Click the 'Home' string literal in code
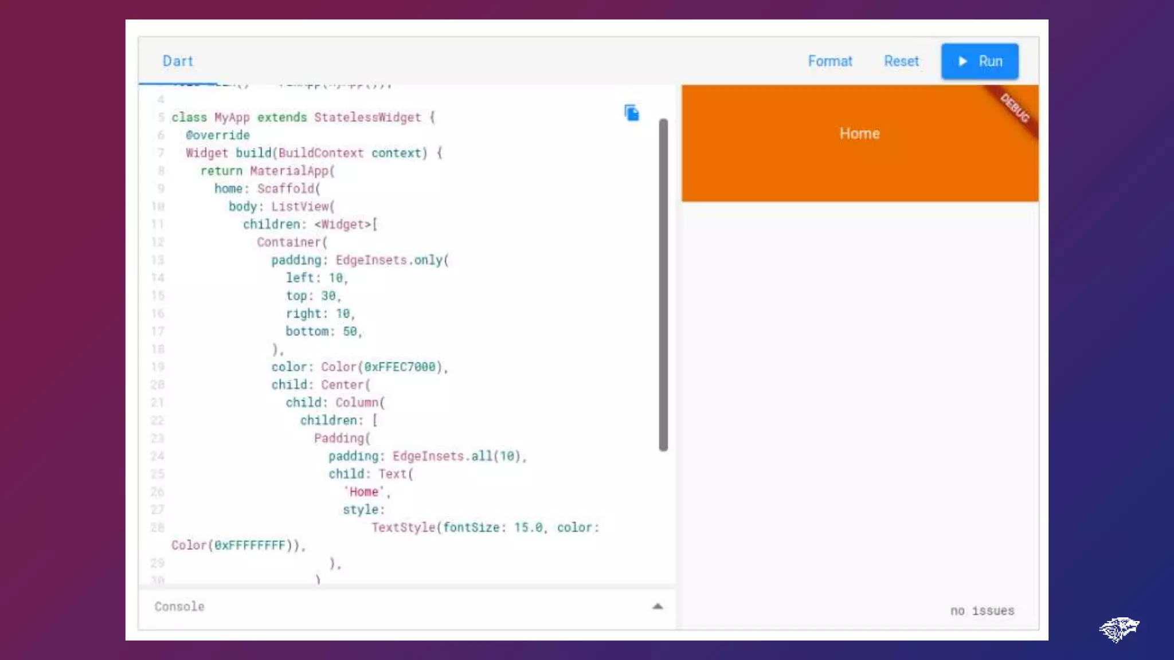This screenshot has height=660, width=1174. pos(364,492)
